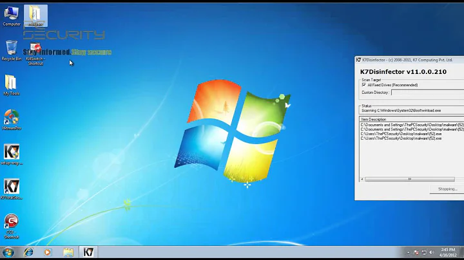Select the malware folder on the desktop
Viewport: 464px width, 260px height.
(35, 16)
